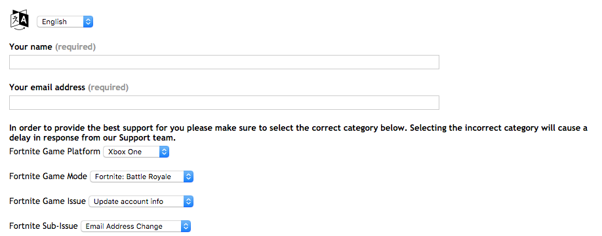The width and height of the screenshot is (602, 236).
Task: Click the Your name field label
Action: (x=52, y=46)
